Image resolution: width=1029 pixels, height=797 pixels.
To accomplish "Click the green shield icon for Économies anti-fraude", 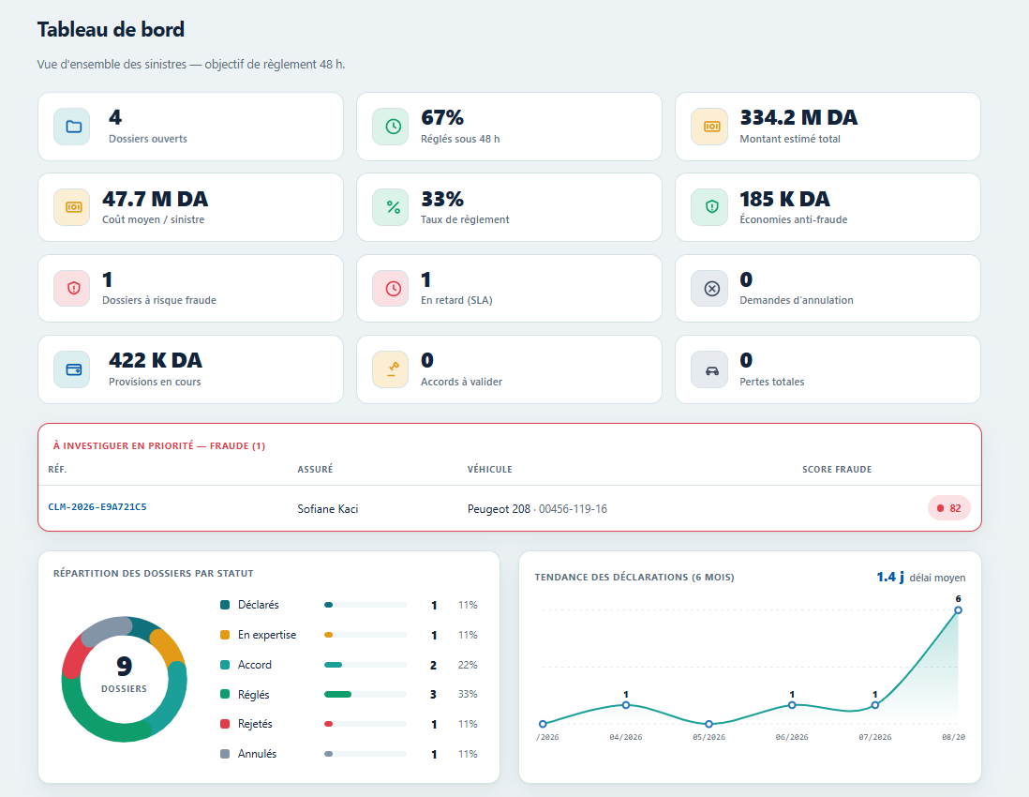I will coord(710,207).
